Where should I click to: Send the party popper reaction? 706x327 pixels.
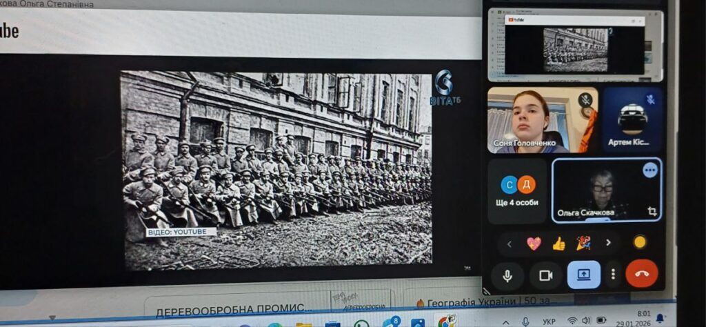(x=583, y=243)
